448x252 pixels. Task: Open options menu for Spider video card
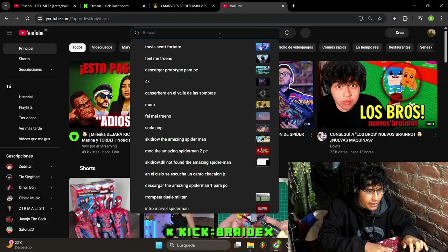[311, 135]
